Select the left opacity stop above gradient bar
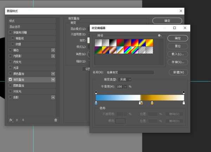The image size is (211, 152). (x=96, y=92)
